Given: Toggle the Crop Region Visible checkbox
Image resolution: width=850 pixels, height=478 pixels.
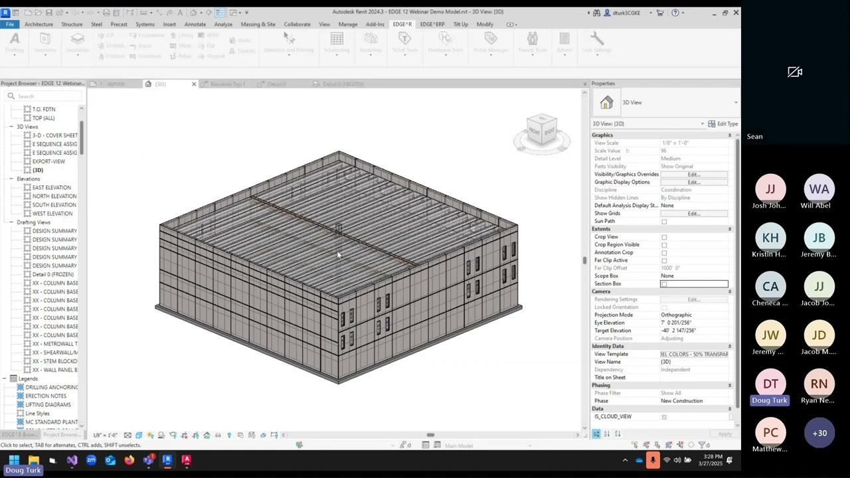Looking at the screenshot, I should (x=664, y=245).
